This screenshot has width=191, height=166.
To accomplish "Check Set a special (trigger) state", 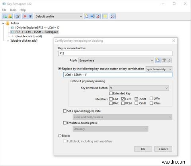I will pyautogui.click(x=65, y=111).
